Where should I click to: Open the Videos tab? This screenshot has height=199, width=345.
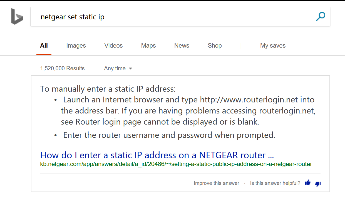click(113, 46)
